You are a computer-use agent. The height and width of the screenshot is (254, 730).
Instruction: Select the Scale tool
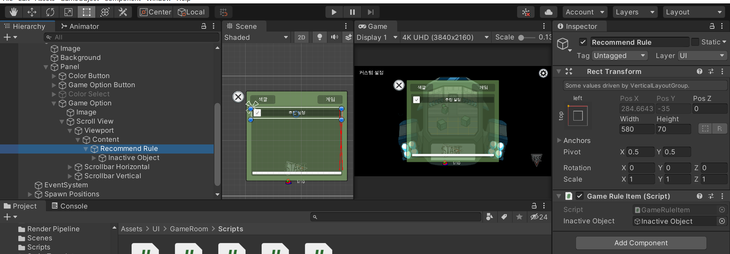click(x=68, y=12)
